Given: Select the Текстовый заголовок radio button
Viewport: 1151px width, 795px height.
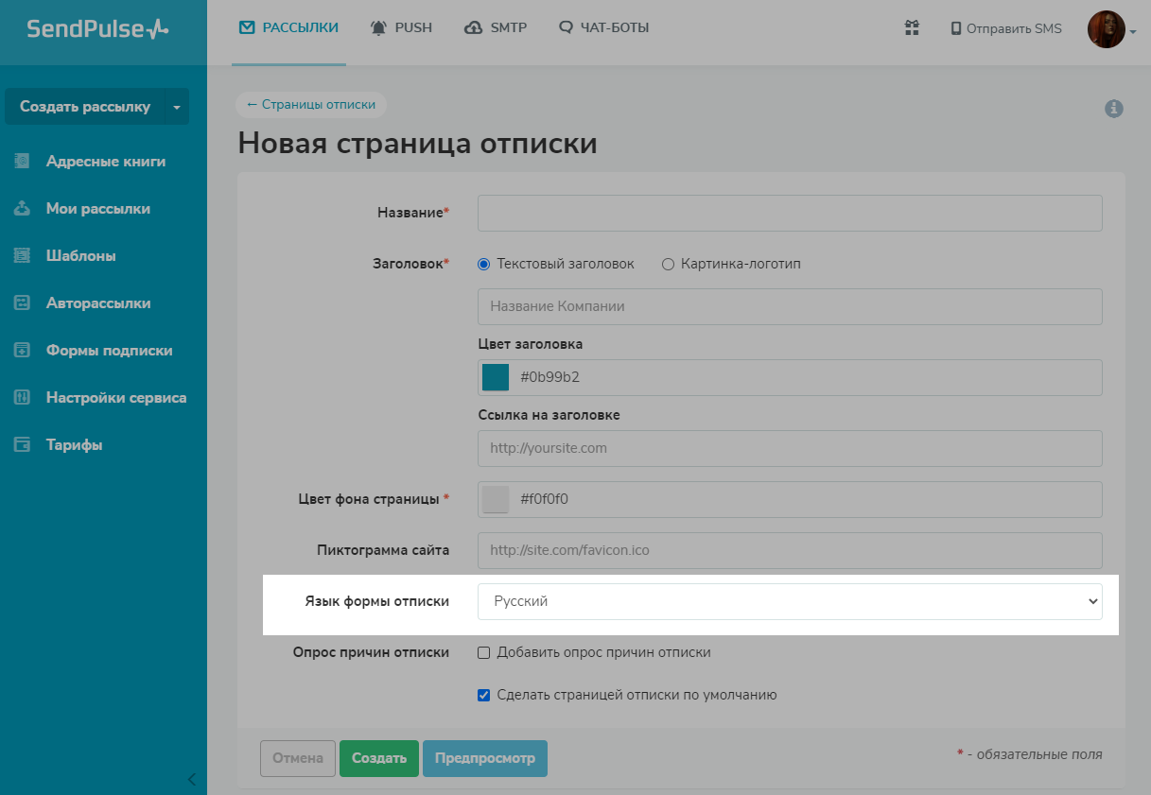Looking at the screenshot, I should tap(484, 265).
